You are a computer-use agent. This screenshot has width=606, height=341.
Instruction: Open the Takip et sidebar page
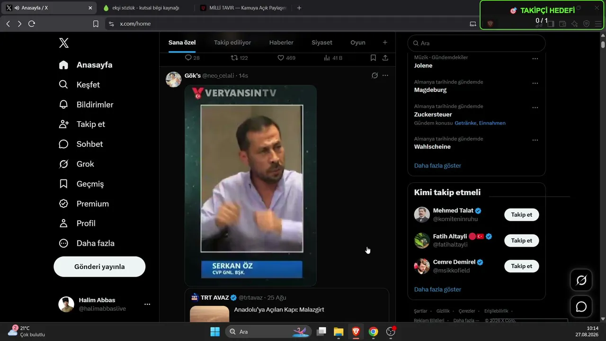(x=82, y=124)
